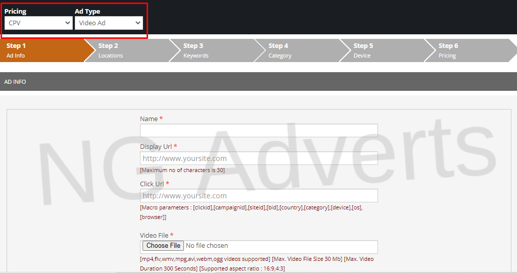The image size is (517, 273).
Task: Focus the Name text field
Action: pyautogui.click(x=259, y=131)
